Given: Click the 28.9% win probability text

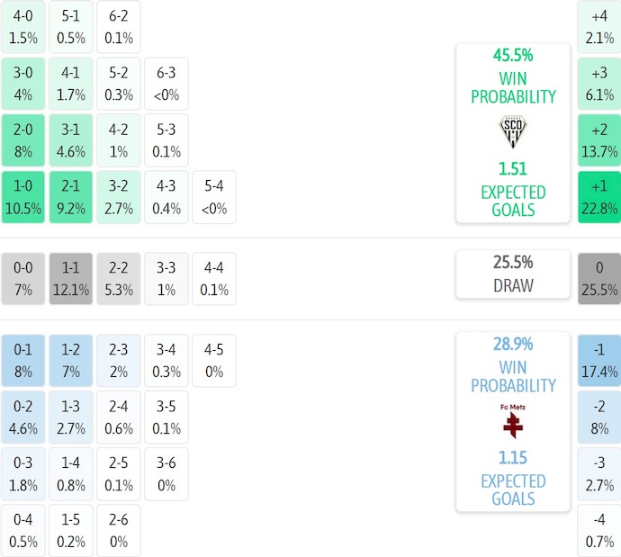Looking at the screenshot, I should click(513, 344).
